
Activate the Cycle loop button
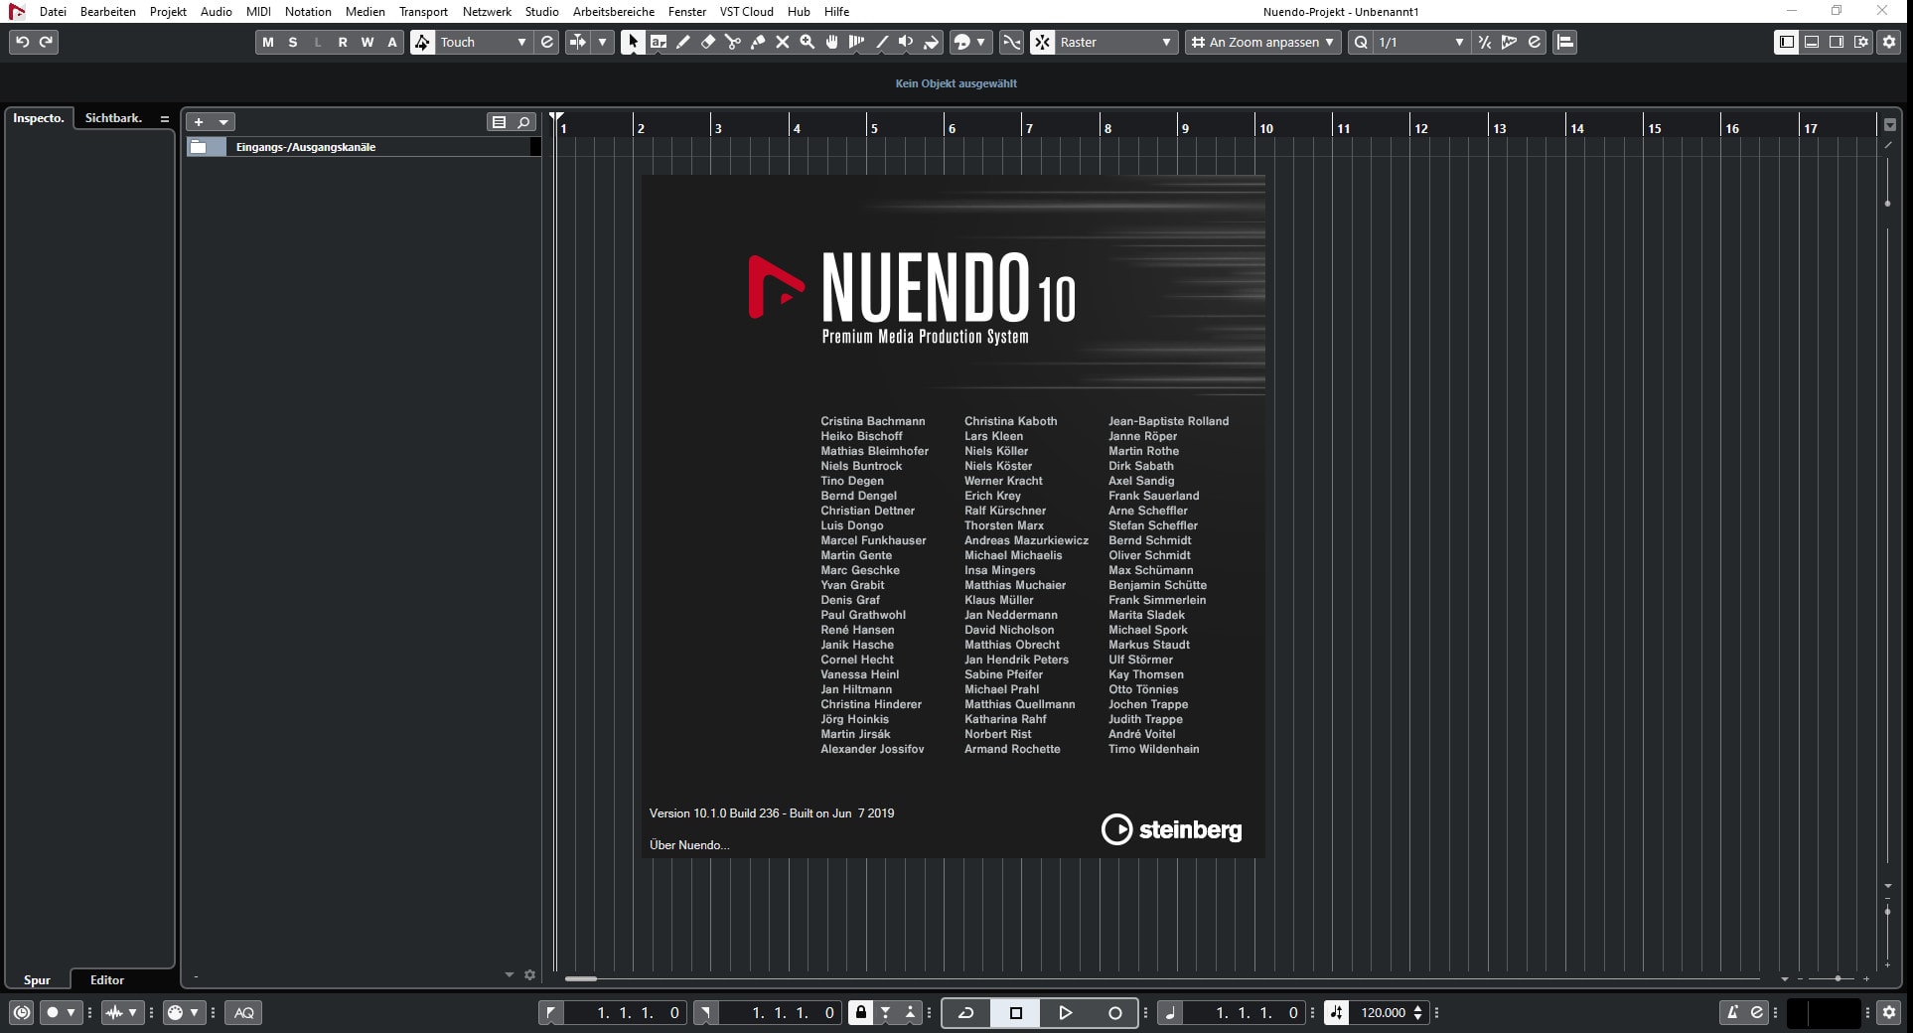click(965, 1012)
